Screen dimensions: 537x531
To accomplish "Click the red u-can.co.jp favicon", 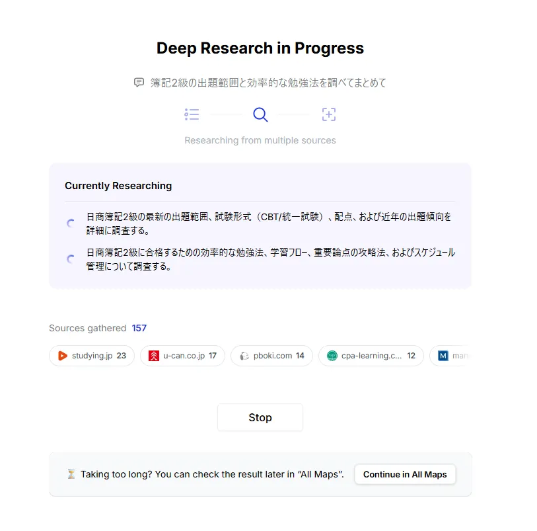I will (x=154, y=356).
